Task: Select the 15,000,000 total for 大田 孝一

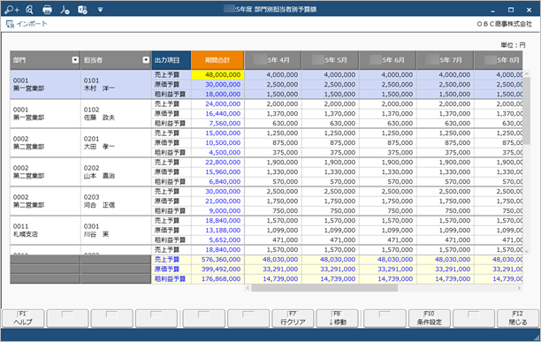Action: pyautogui.click(x=217, y=133)
